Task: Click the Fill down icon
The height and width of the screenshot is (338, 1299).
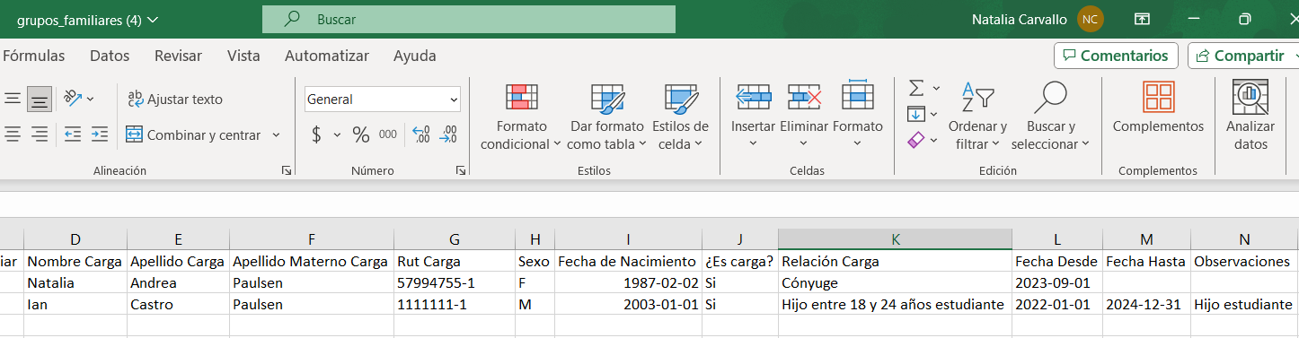Action: pos(916,114)
